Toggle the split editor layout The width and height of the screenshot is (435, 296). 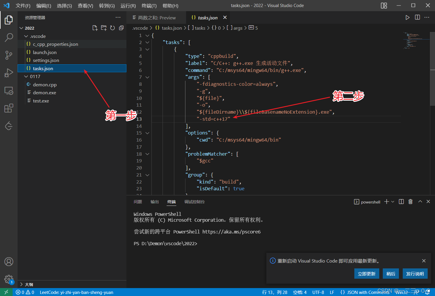coord(417,17)
